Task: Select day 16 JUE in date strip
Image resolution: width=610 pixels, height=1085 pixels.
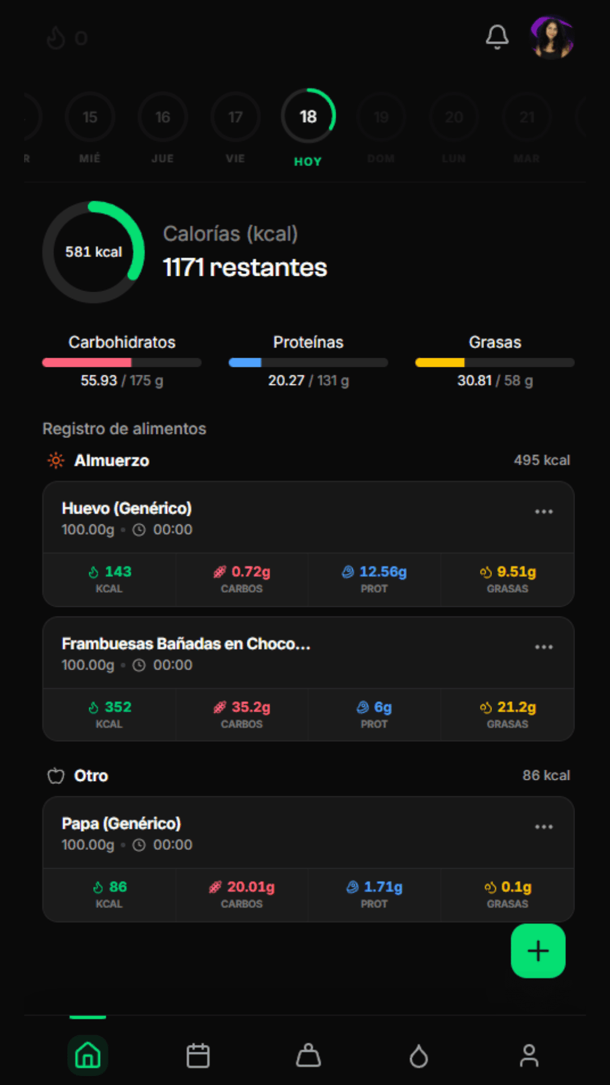Action: (x=162, y=128)
